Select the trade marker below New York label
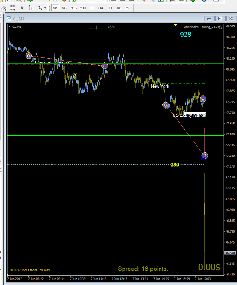237x285 pixels. point(165,105)
